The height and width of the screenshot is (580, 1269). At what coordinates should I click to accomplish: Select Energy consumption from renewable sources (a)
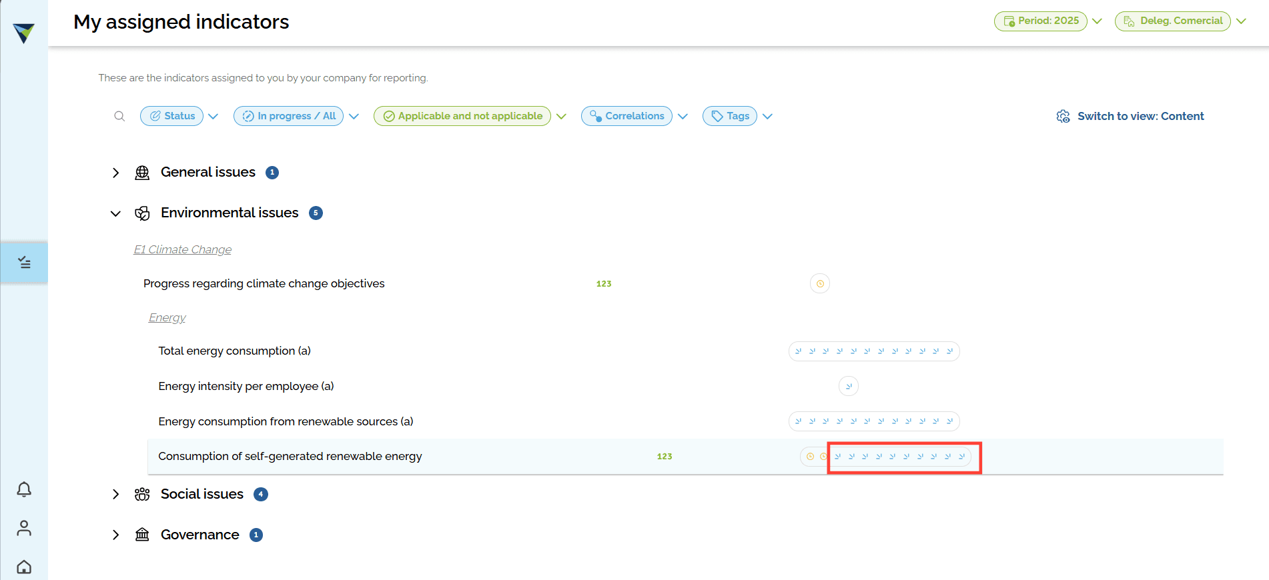pos(286,421)
